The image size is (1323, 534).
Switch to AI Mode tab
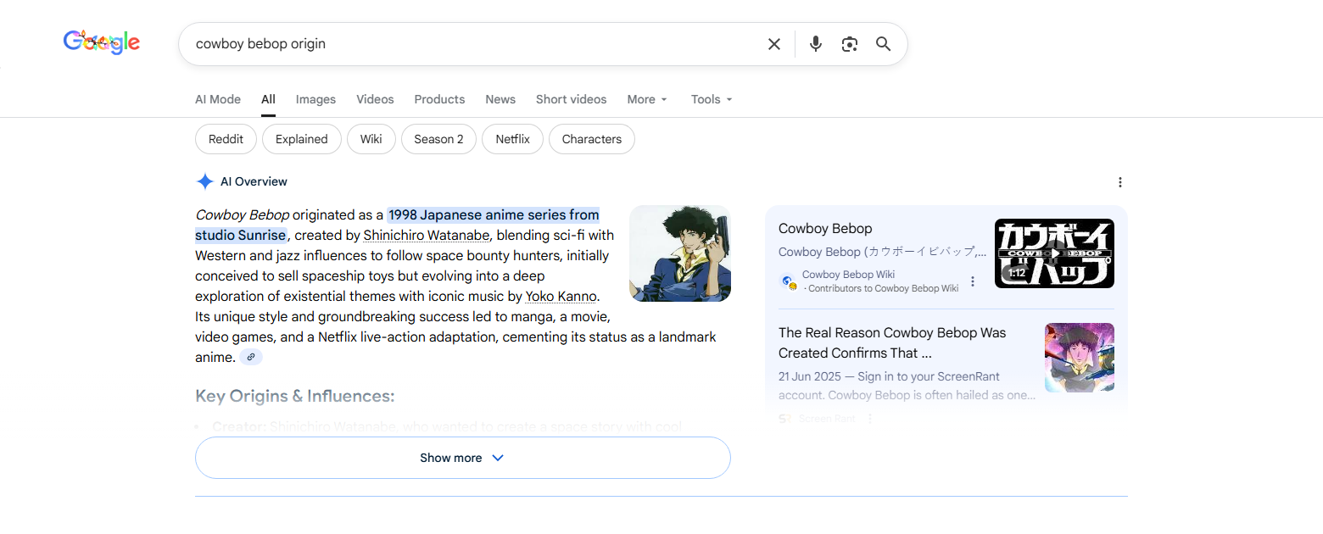(x=218, y=99)
